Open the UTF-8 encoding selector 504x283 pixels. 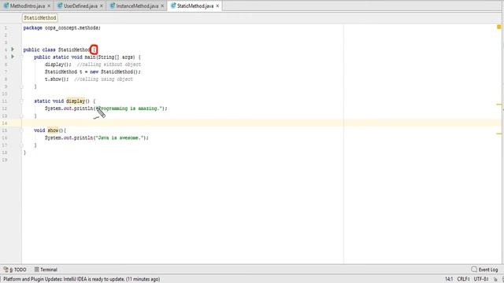[x=481, y=279]
